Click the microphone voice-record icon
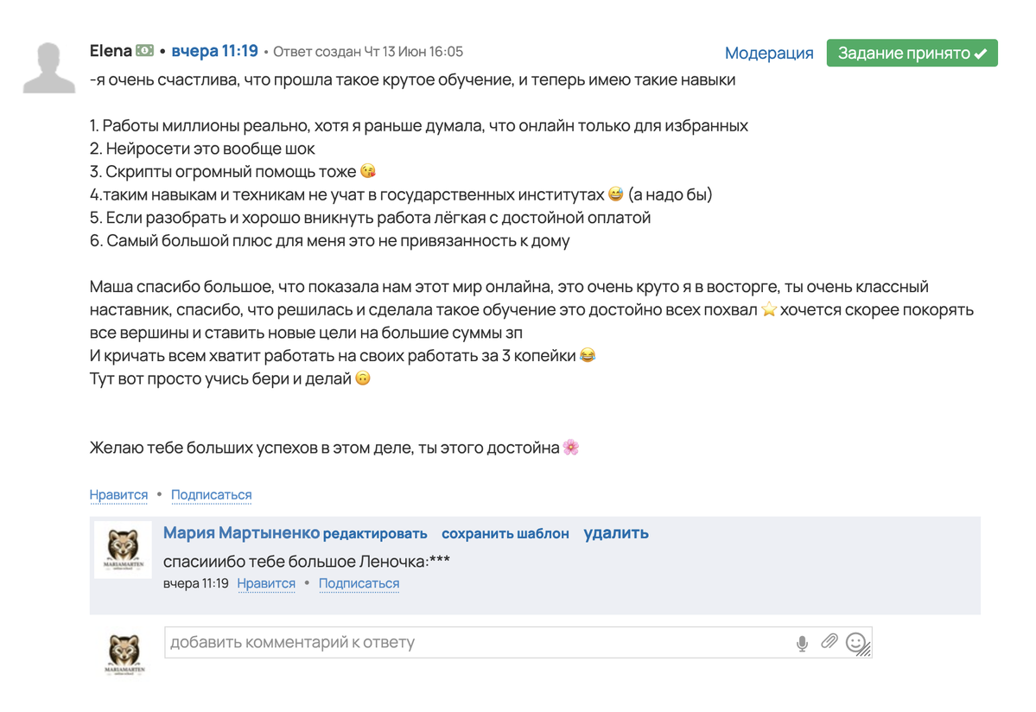The image size is (1036, 712). [802, 643]
